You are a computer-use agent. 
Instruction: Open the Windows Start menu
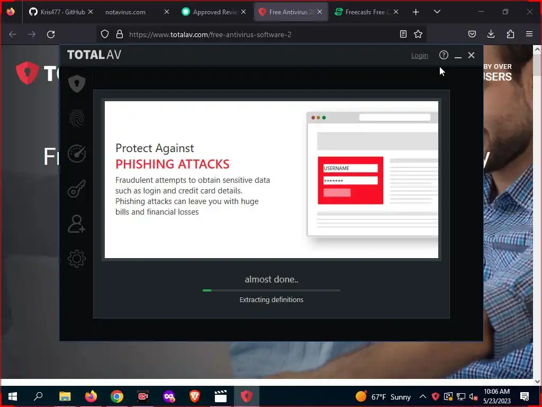point(13,396)
